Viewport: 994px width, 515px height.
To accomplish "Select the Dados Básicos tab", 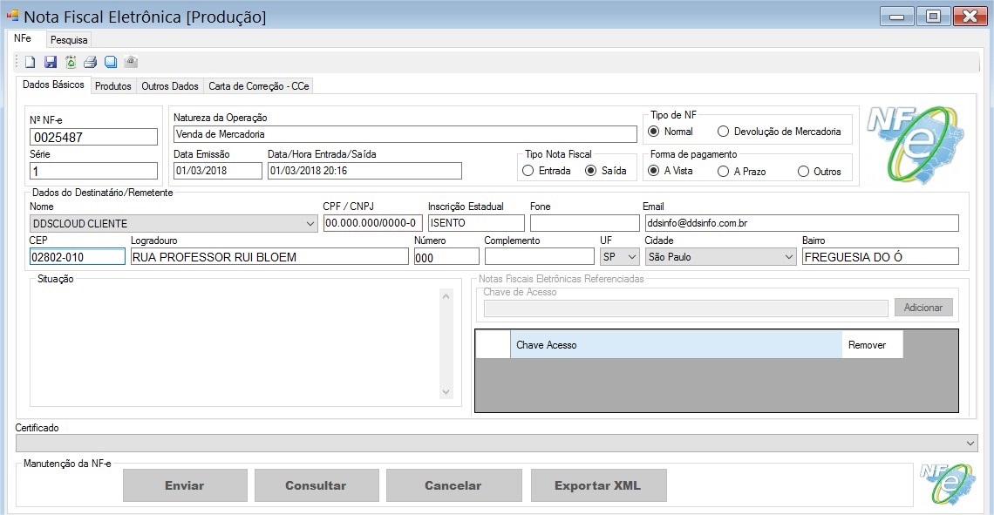I will pyautogui.click(x=53, y=85).
